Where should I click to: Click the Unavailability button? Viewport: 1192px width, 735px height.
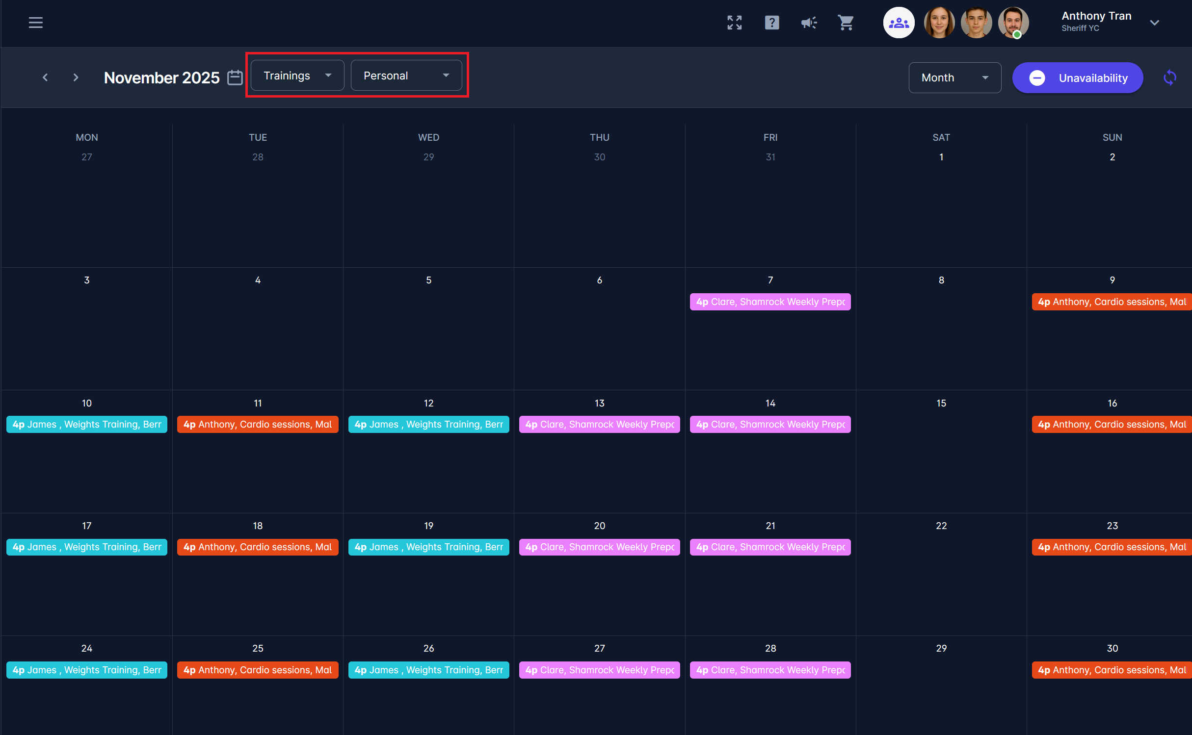pos(1077,77)
